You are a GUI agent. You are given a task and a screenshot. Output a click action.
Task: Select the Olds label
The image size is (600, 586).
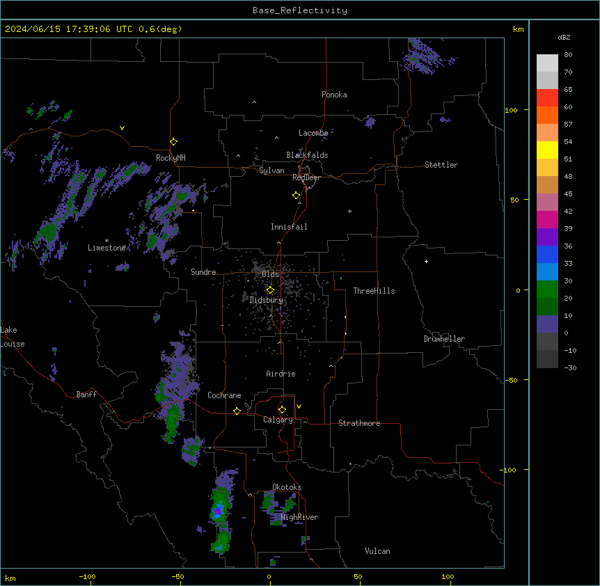270,274
